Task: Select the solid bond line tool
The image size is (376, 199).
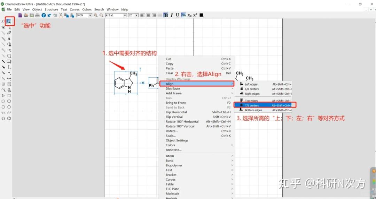Action: coord(3,33)
